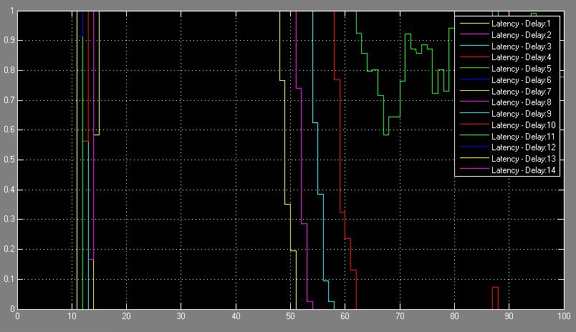Select the magenta line sample beside Delay:8

click(x=472, y=102)
